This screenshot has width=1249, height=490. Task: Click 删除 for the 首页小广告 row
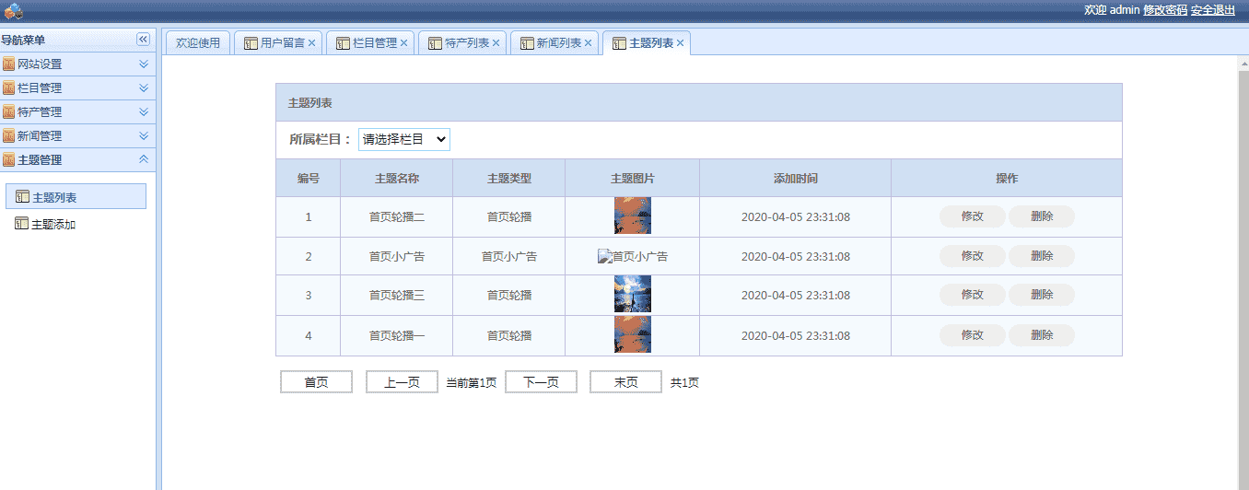[x=1042, y=256]
